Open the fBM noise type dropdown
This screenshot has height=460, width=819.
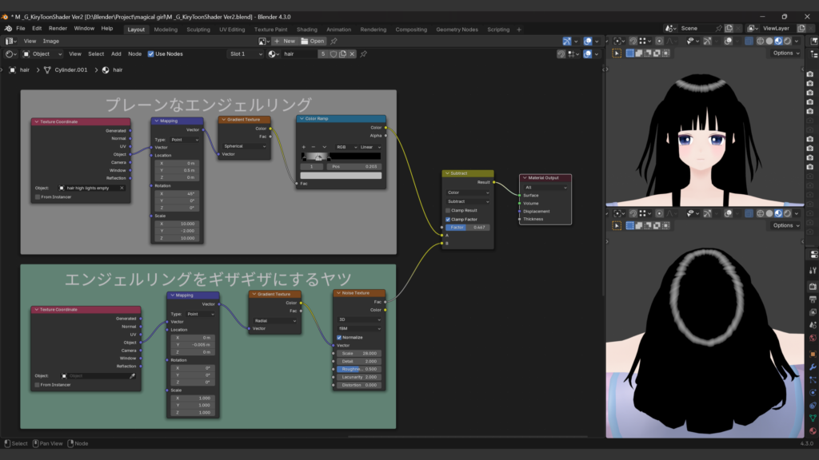point(359,328)
